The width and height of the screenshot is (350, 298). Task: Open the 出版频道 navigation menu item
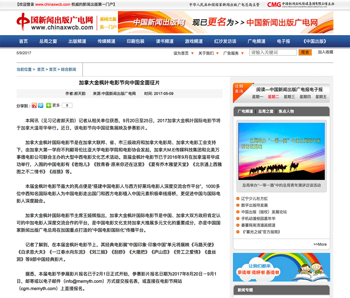click(x=77, y=41)
